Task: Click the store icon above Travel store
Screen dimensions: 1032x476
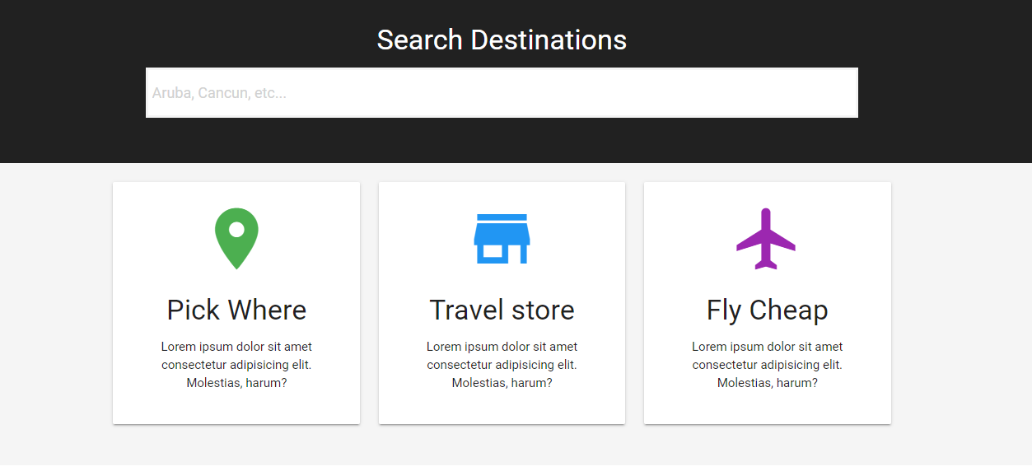Action: coord(502,237)
